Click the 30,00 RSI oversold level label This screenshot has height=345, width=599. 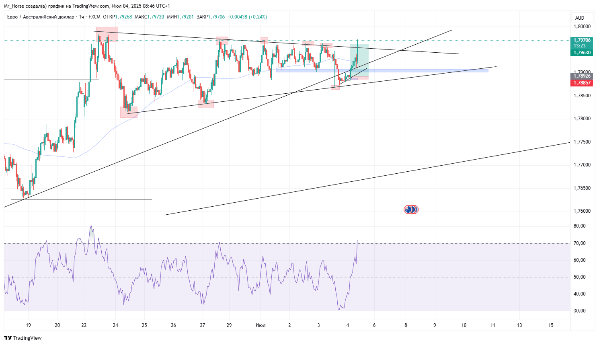(580, 311)
